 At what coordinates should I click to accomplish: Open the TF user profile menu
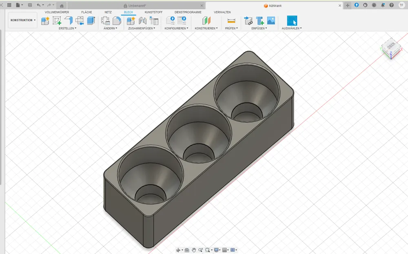coord(401,5)
